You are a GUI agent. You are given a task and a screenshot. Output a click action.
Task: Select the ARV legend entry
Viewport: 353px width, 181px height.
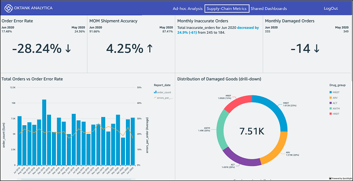click(334, 98)
